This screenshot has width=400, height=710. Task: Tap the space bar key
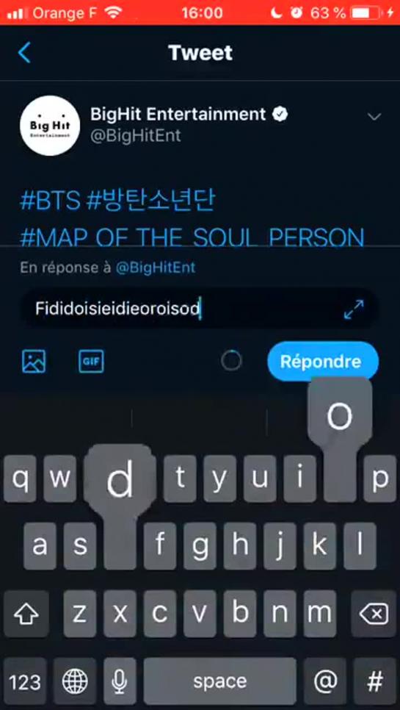click(220, 681)
